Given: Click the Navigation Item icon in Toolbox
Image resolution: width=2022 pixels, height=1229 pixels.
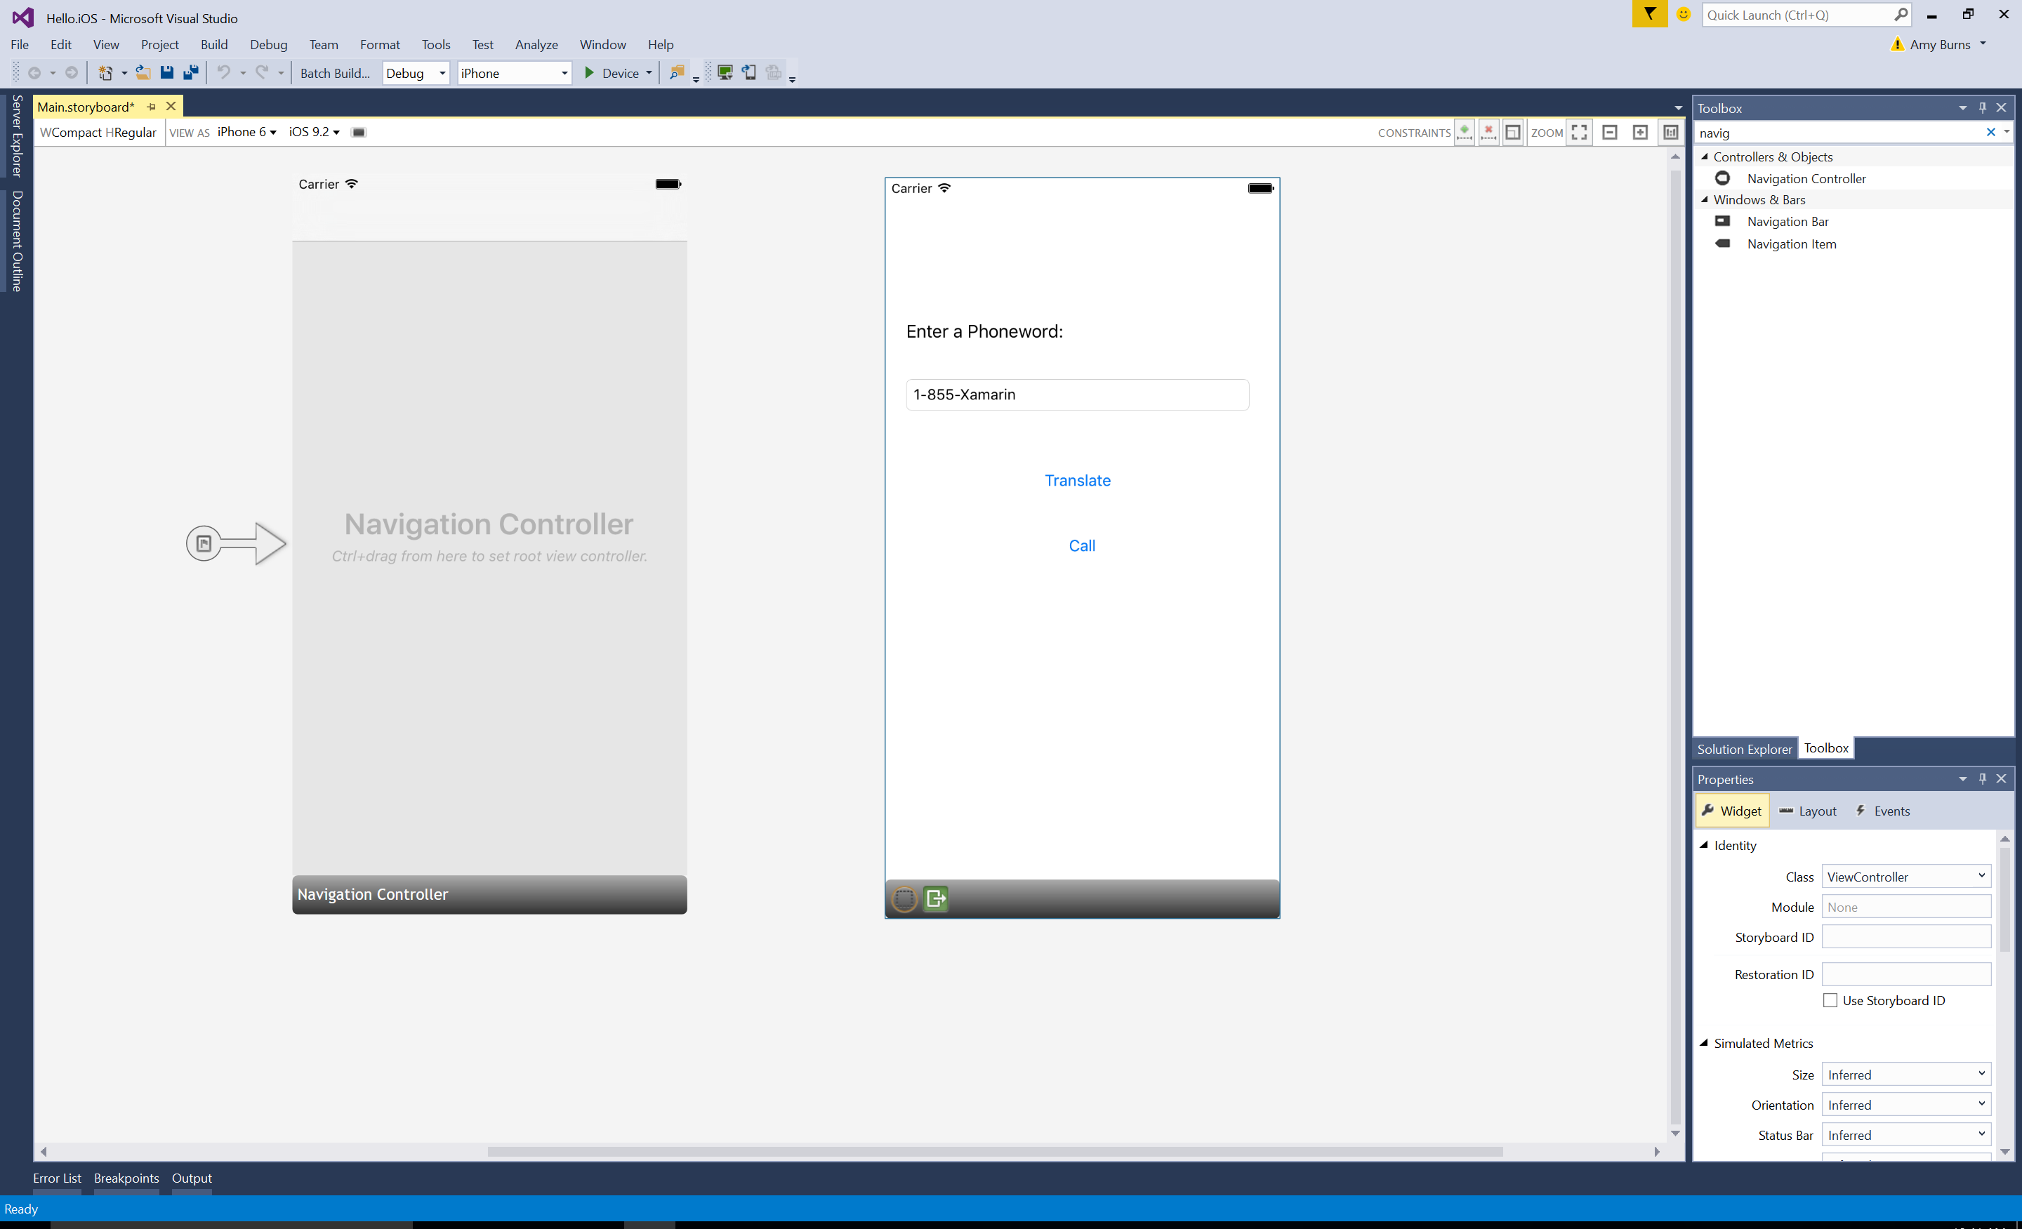Looking at the screenshot, I should [x=1723, y=243].
